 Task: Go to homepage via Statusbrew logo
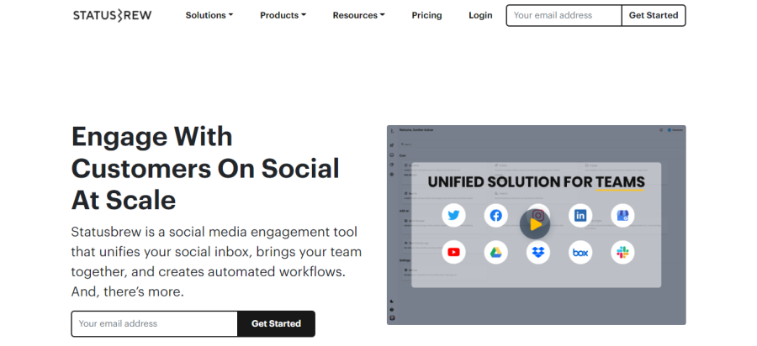112,15
